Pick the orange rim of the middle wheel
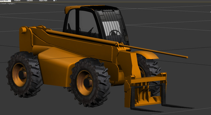Viewport: 211px width, 115px height. pos(85,82)
